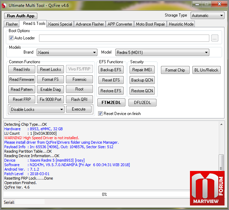Screen dimensions: 229x210
Task: Close the QcFire window
Action: (x=219, y=4)
